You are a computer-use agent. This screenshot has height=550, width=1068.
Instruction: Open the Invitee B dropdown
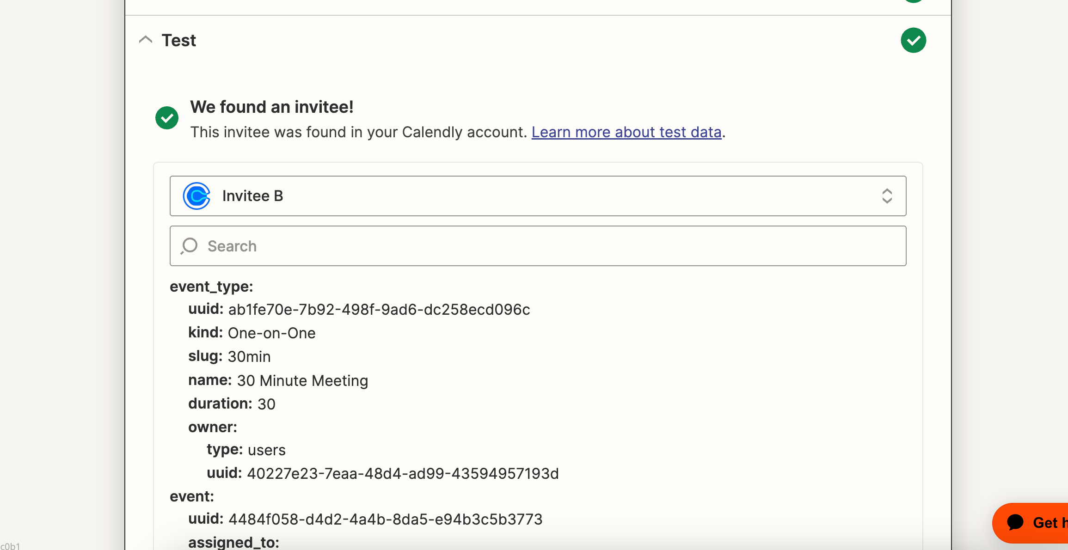[538, 196]
